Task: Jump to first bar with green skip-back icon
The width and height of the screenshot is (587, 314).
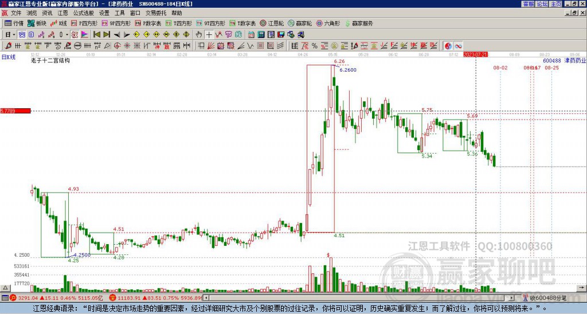Action: [96, 34]
